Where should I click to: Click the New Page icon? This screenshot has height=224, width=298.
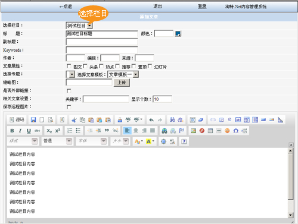coord(42,119)
